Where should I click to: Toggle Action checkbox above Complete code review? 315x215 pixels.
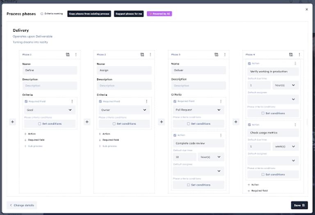pos(175,135)
